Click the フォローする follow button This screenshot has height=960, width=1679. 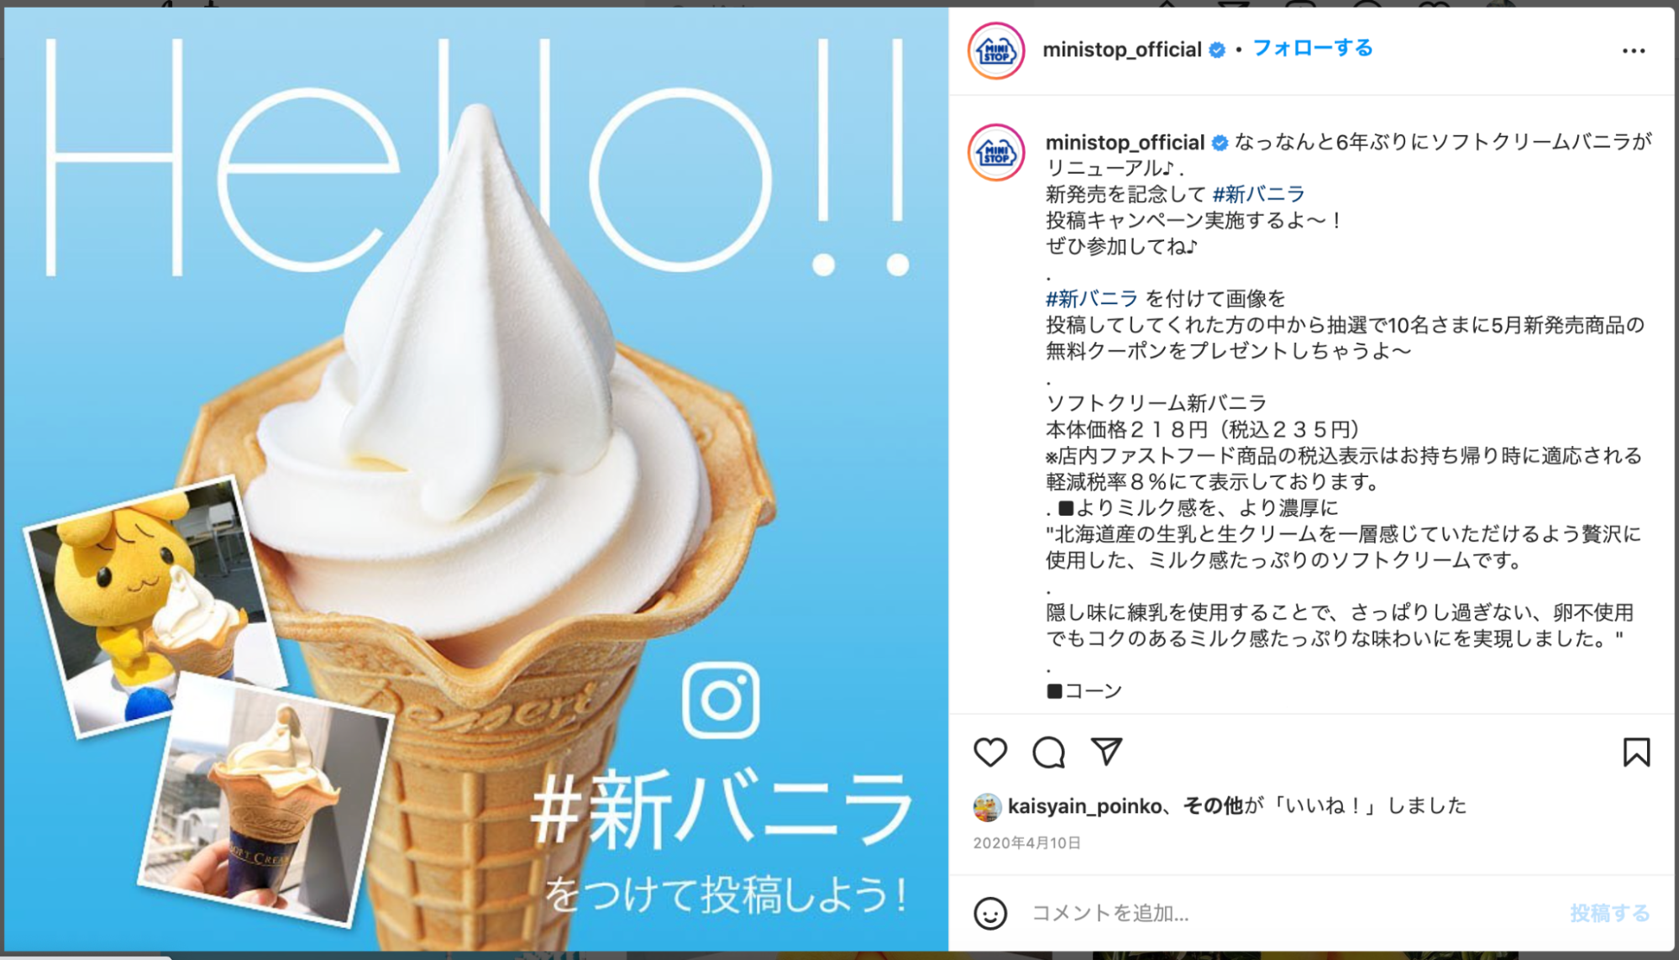1312,49
